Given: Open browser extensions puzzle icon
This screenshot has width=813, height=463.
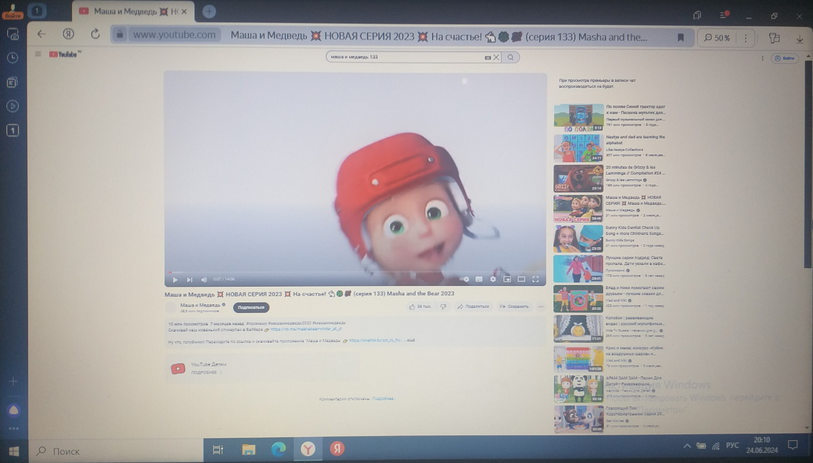Looking at the screenshot, I should click(x=774, y=38).
